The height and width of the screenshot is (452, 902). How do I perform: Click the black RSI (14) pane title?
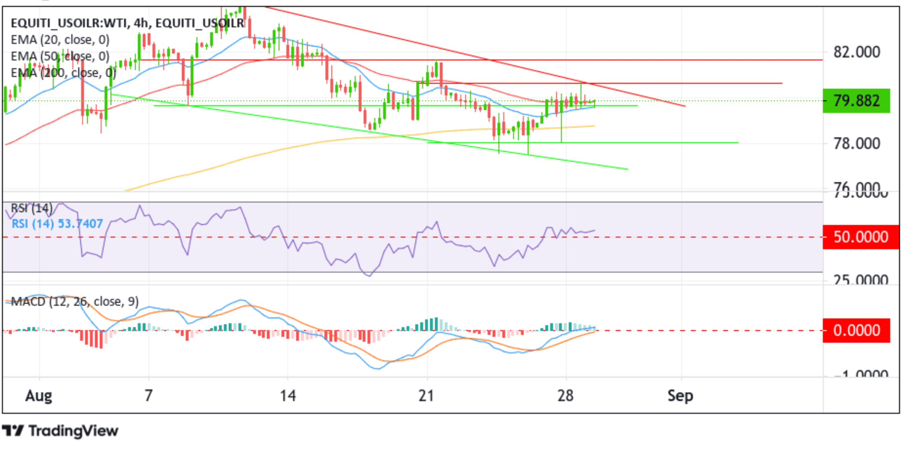(32, 209)
